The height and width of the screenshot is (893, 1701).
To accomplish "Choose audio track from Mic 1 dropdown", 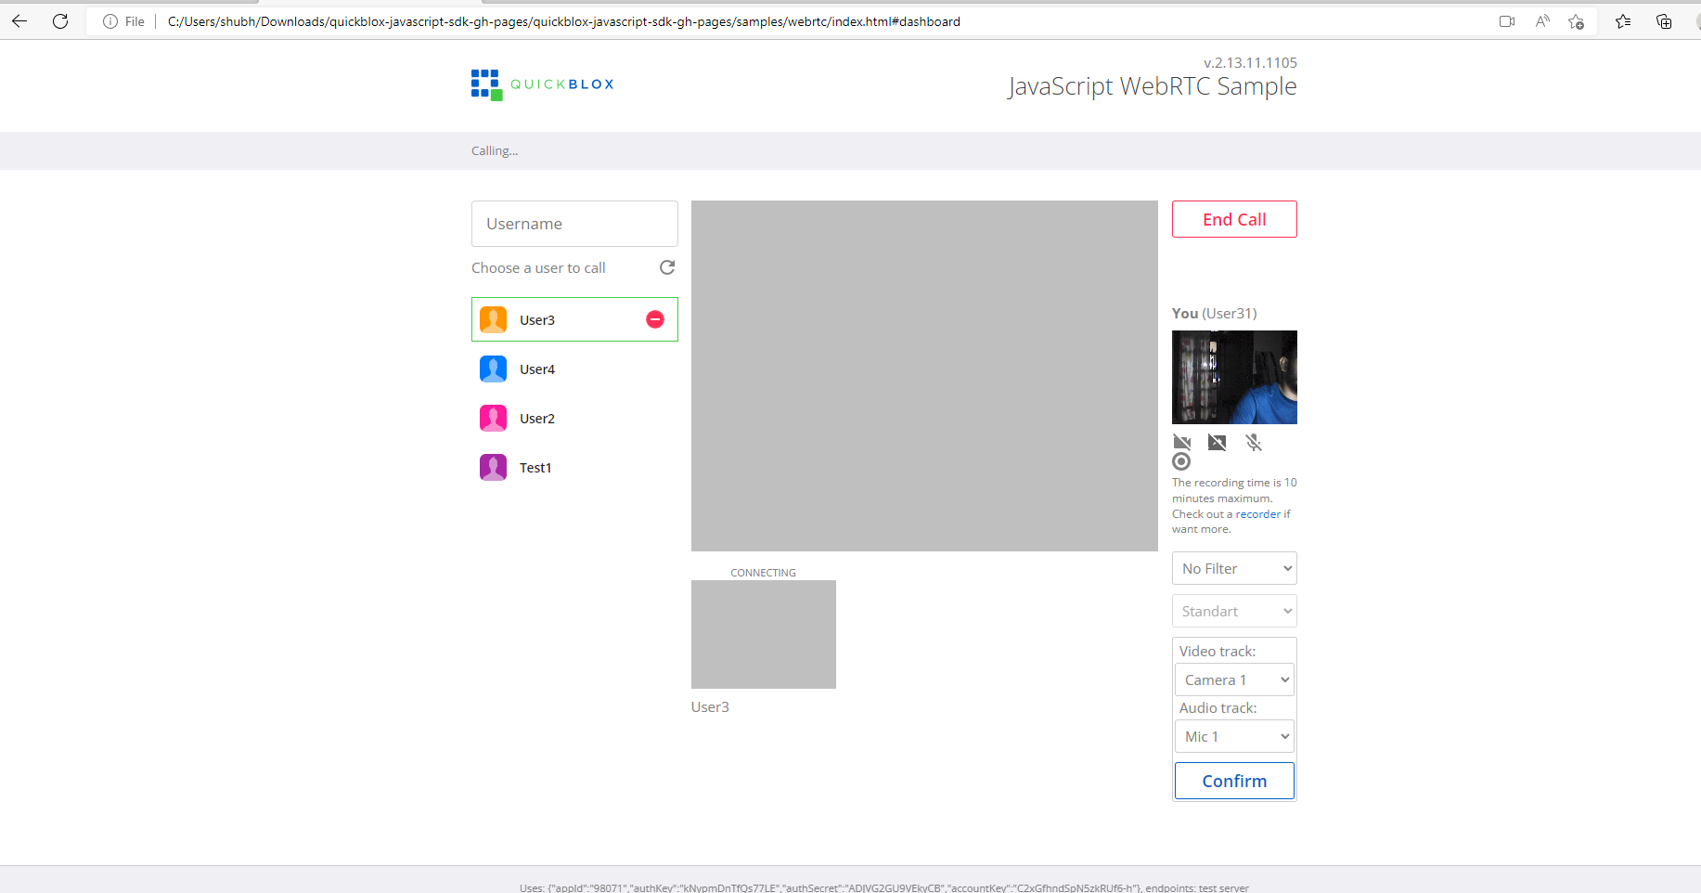I will pos(1234,736).
